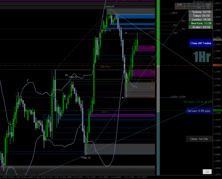The width and height of the screenshot is (222, 179).
Task: Select the Daily Pivot line label
Action: pyautogui.click(x=105, y=67)
